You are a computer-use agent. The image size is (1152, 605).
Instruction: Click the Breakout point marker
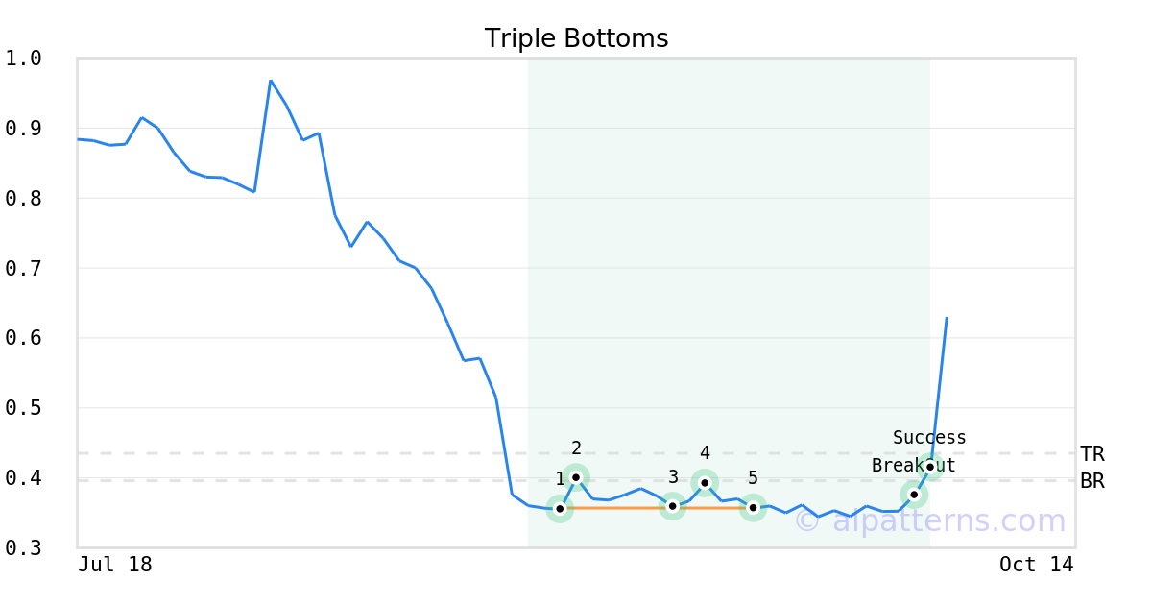(915, 495)
